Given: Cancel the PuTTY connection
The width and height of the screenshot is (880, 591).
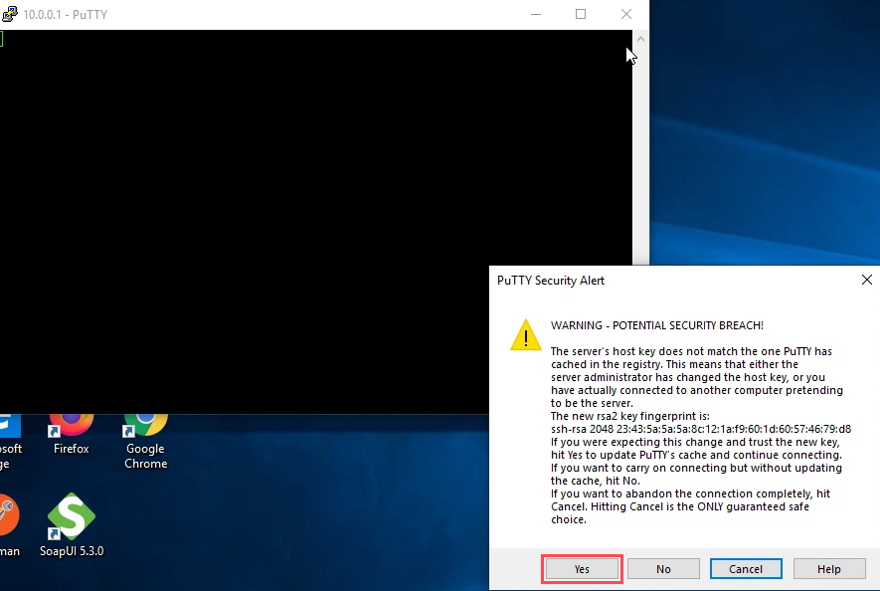Looking at the screenshot, I should coord(746,569).
